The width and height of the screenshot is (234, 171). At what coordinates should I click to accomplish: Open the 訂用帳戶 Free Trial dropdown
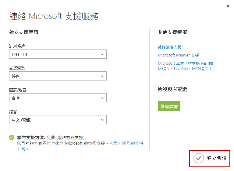[x=58, y=54]
